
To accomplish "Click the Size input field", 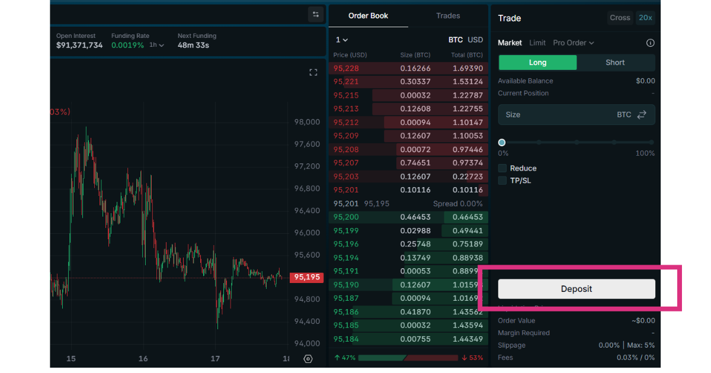I will pos(557,115).
